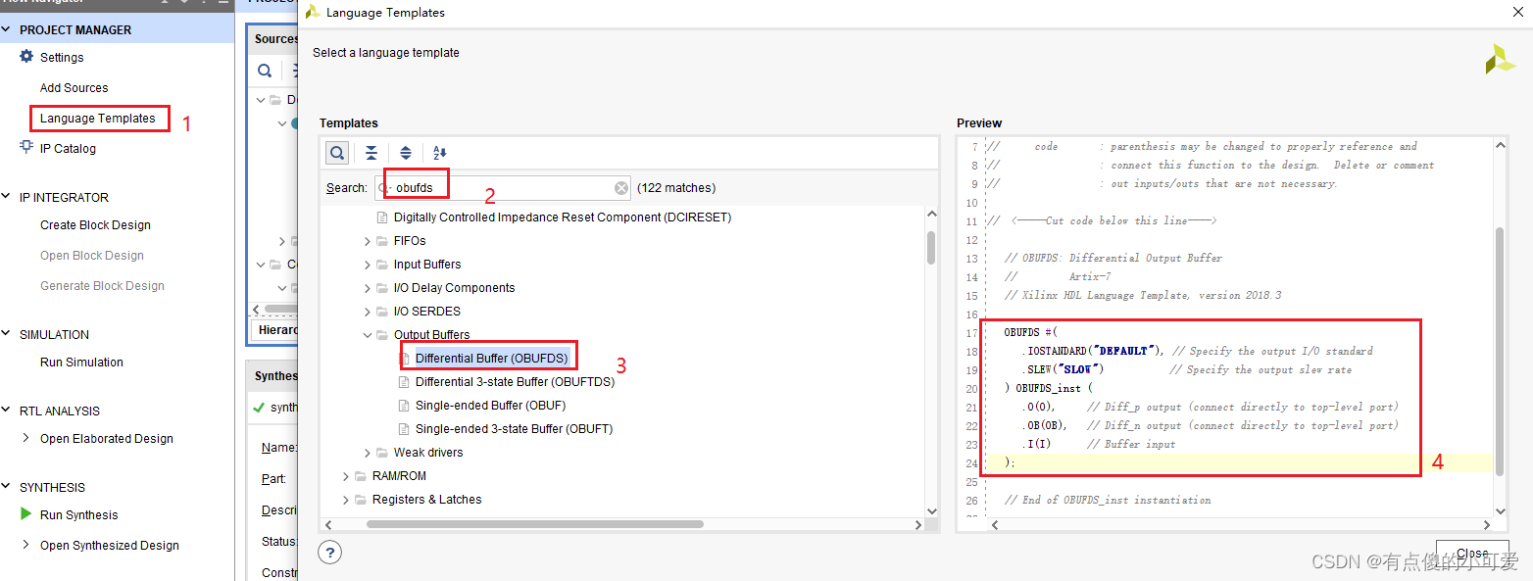Open Language Templates in Flow Navigator

point(99,117)
